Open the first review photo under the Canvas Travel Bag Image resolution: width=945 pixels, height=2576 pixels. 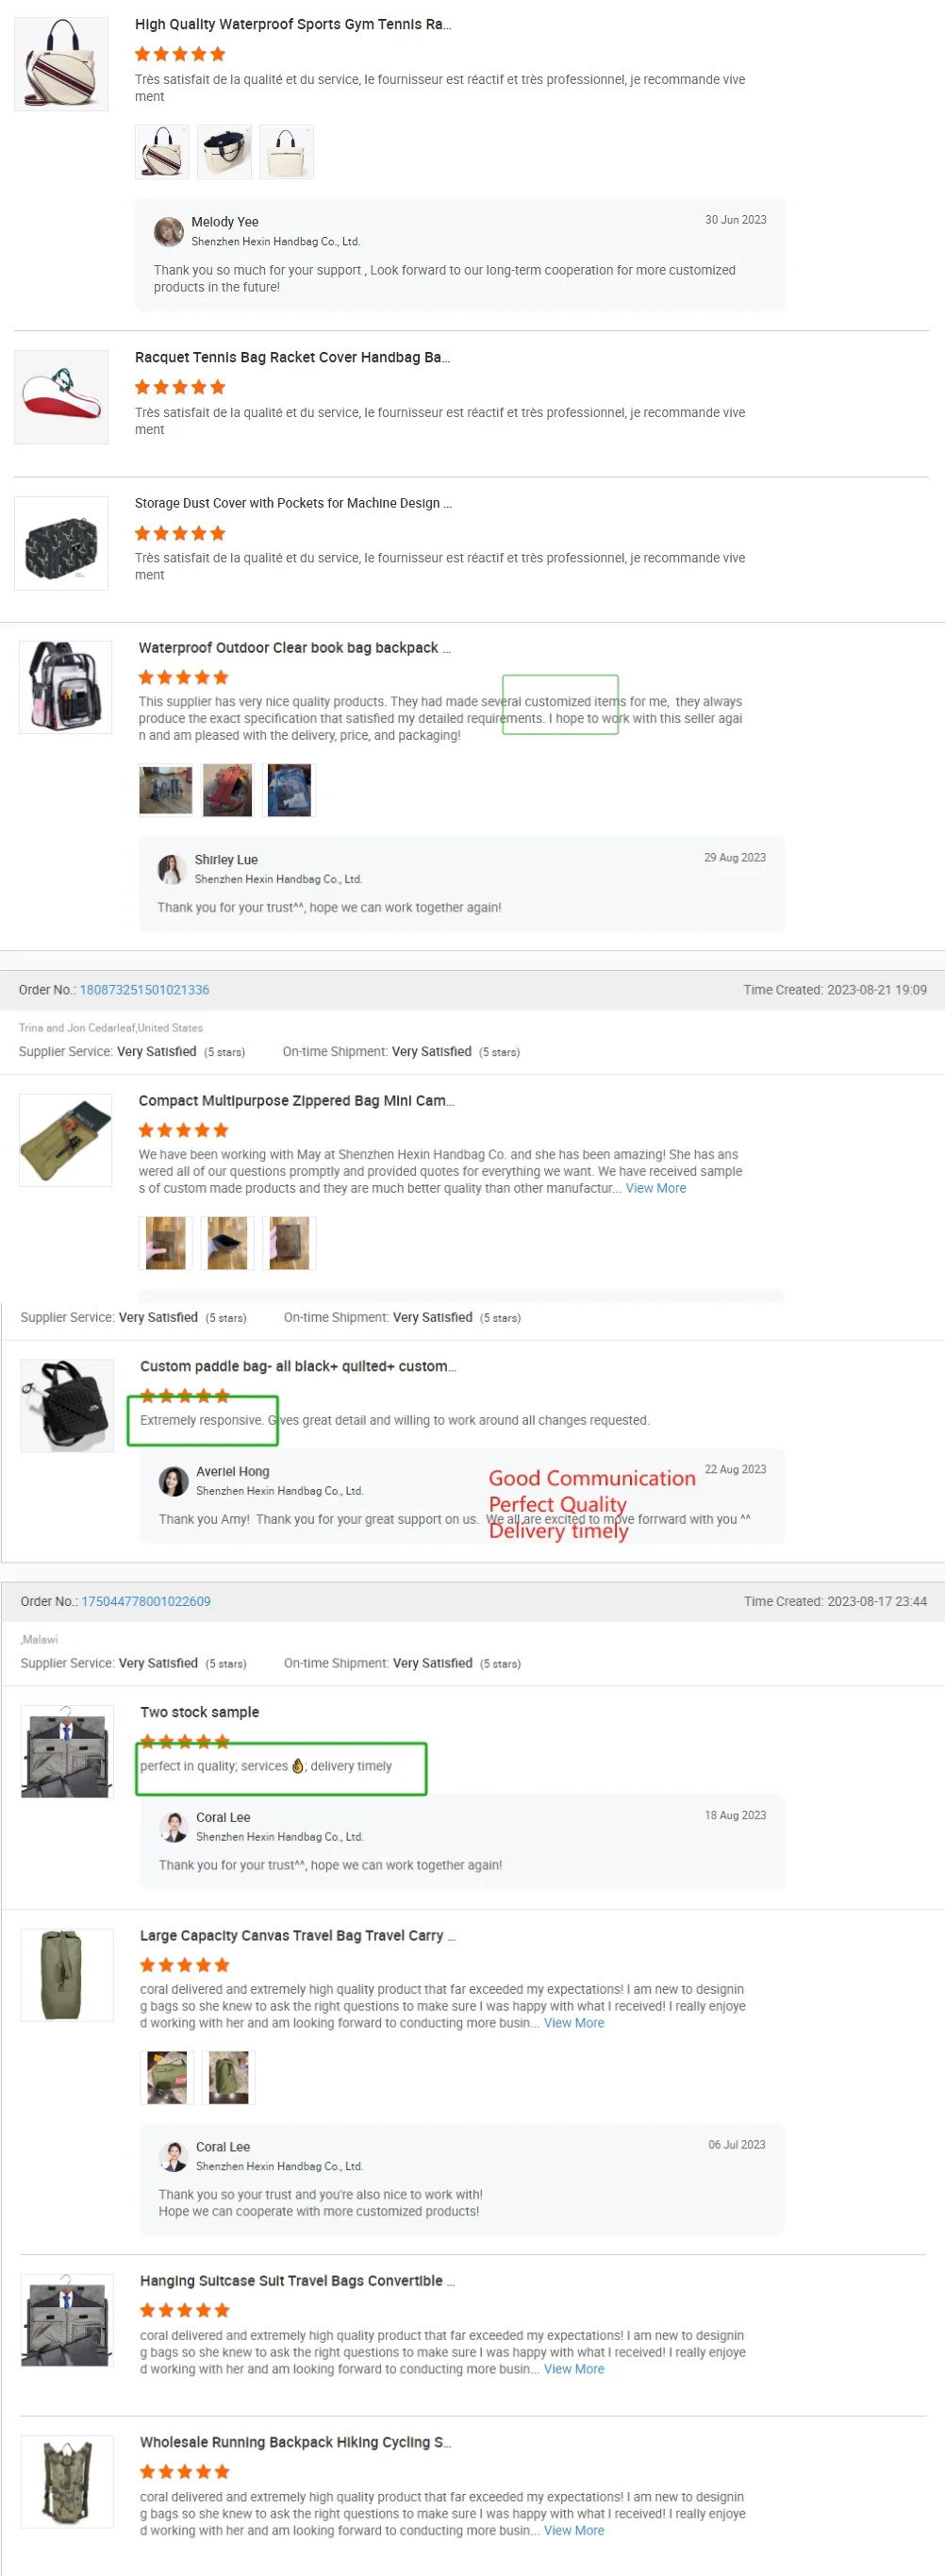167,2077
